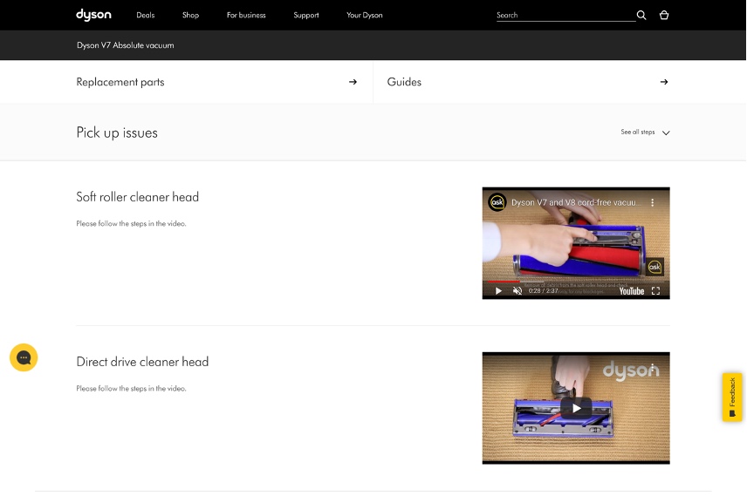The width and height of the screenshot is (747, 503).
Task: Click the soft roller video progress bar
Action: click(x=575, y=282)
